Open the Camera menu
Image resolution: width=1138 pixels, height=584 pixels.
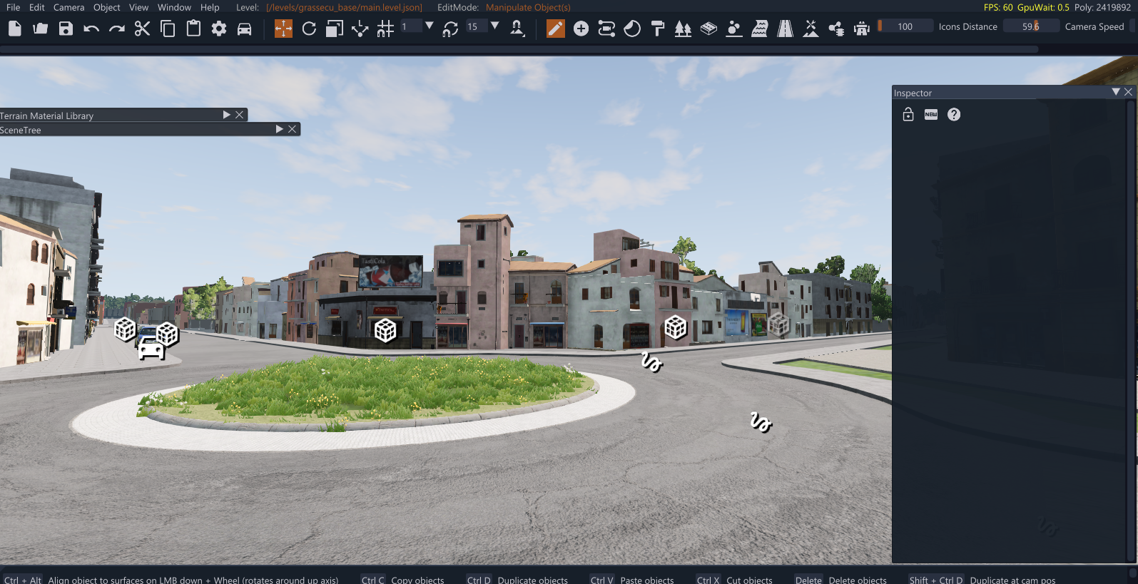[x=68, y=7]
